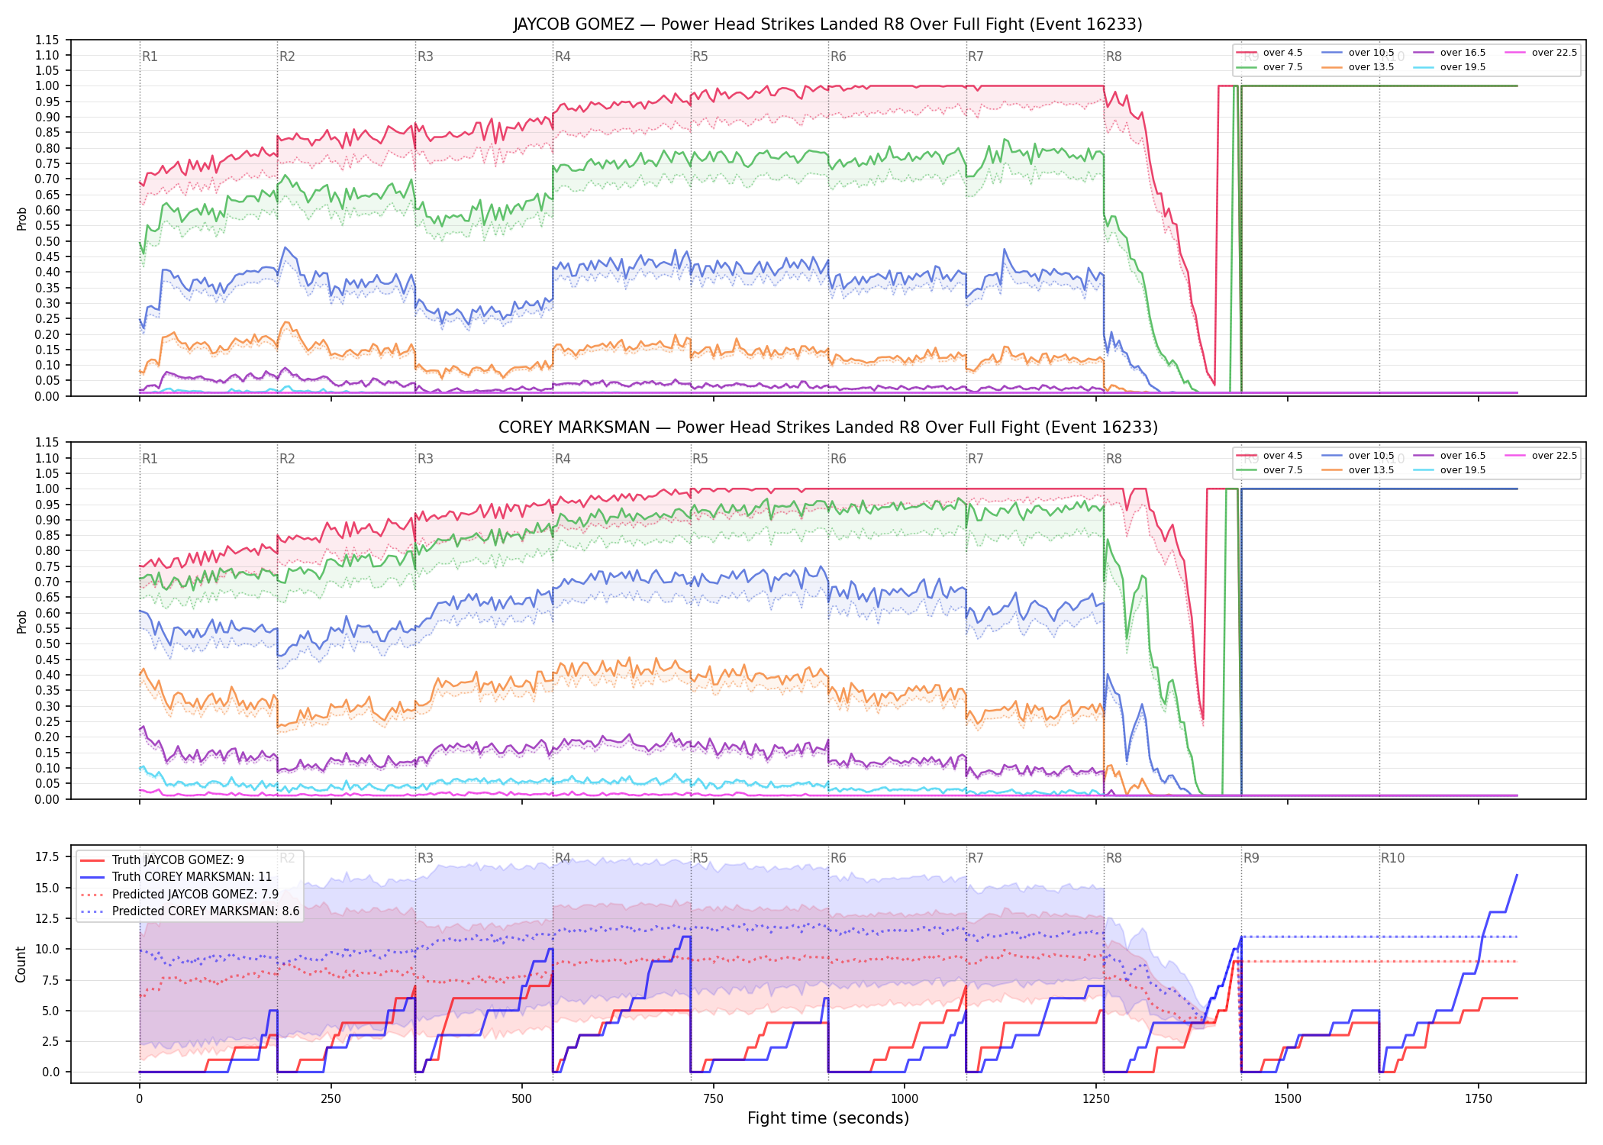Click the R4 round marker in Gomez chart

coord(563,56)
